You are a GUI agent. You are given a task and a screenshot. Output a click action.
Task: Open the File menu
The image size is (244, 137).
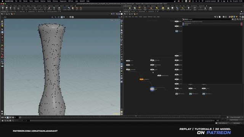(16, 1)
